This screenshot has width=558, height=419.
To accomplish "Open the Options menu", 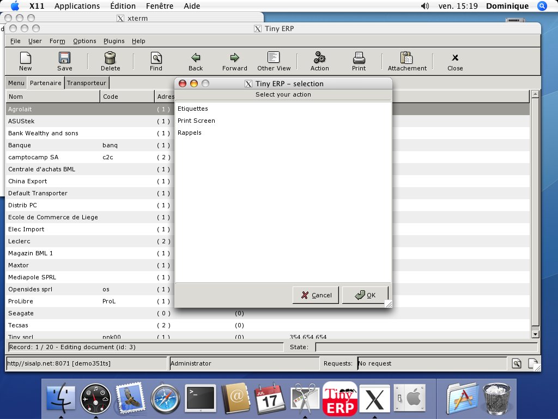I will click(x=84, y=41).
